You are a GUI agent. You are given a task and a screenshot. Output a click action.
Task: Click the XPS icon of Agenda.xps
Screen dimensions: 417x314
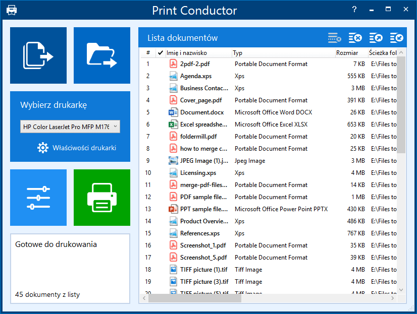[x=173, y=76]
